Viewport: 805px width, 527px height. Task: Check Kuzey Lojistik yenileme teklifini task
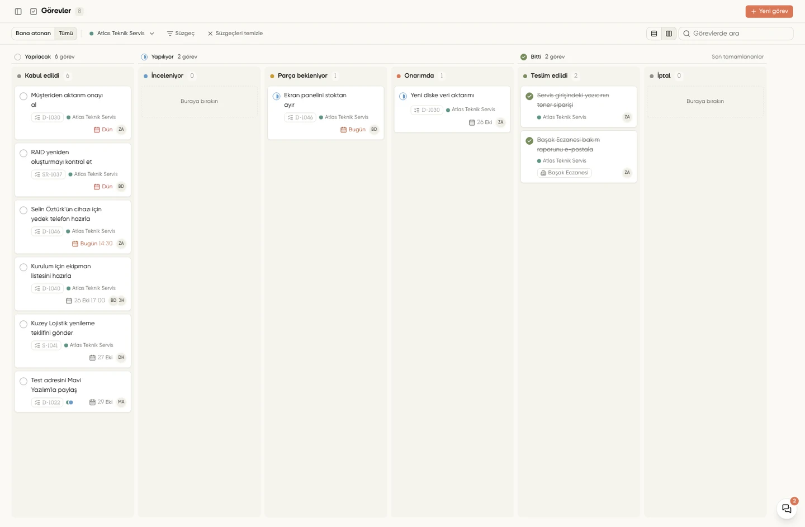23,324
